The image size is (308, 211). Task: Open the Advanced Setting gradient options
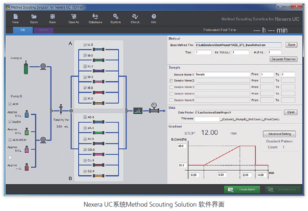pos(279,134)
